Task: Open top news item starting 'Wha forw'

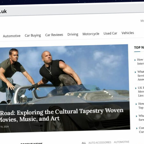Action: [x=141, y=118]
